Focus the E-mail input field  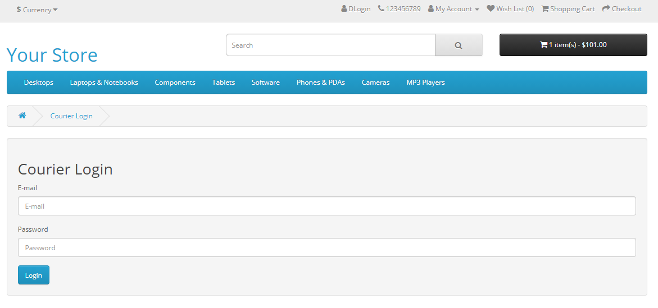[326, 206]
